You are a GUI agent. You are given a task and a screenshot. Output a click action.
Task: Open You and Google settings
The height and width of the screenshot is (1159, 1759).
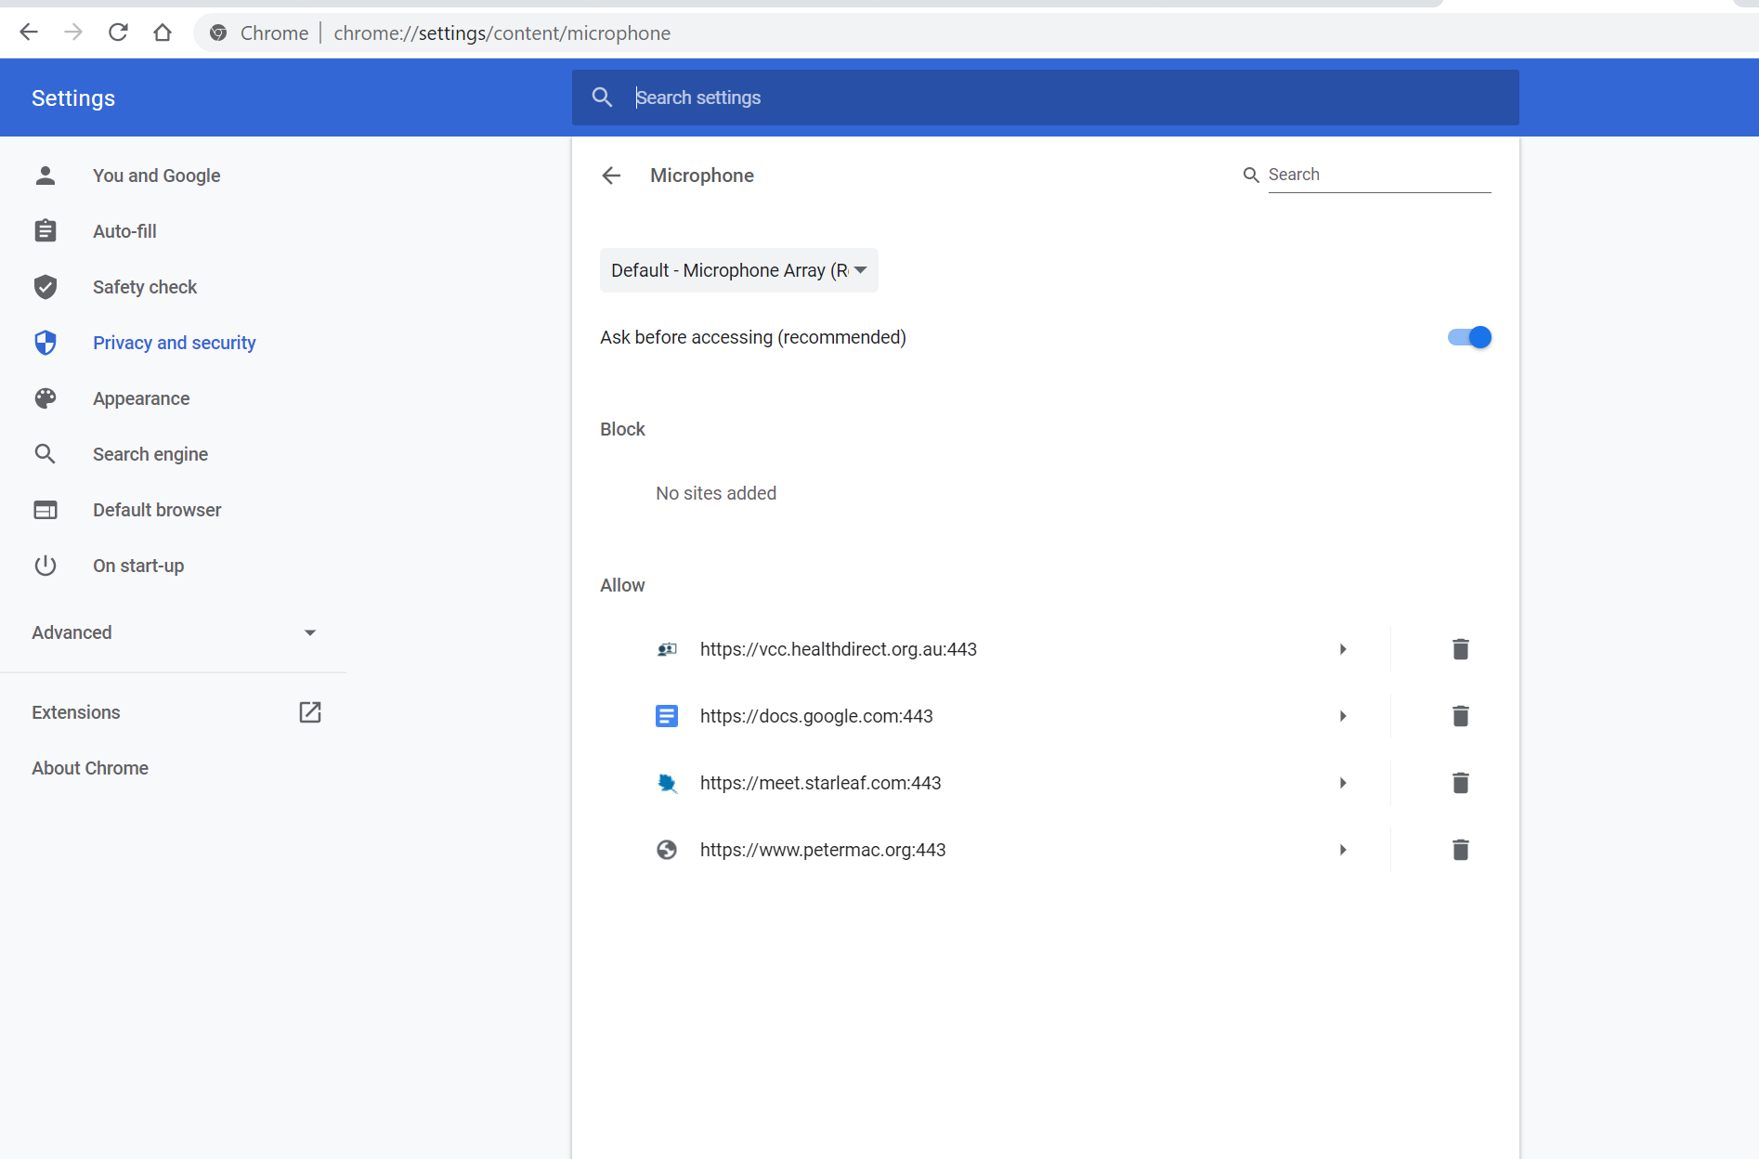click(x=156, y=176)
